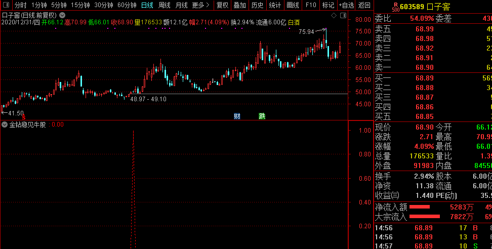Click the 返回 back button

pyautogui.click(x=364, y=5)
